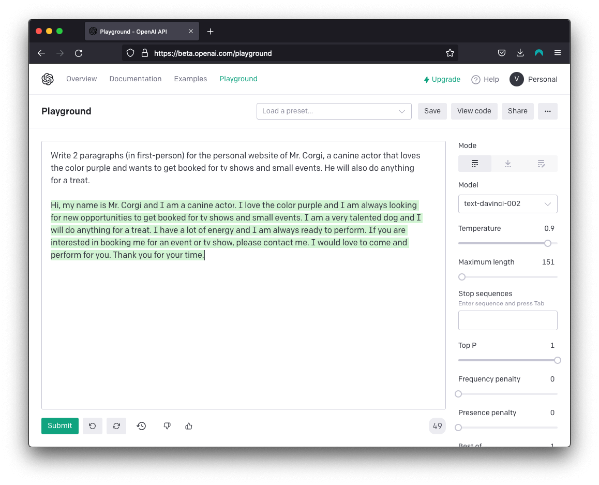Adjust the Temperature slider

[x=547, y=243]
